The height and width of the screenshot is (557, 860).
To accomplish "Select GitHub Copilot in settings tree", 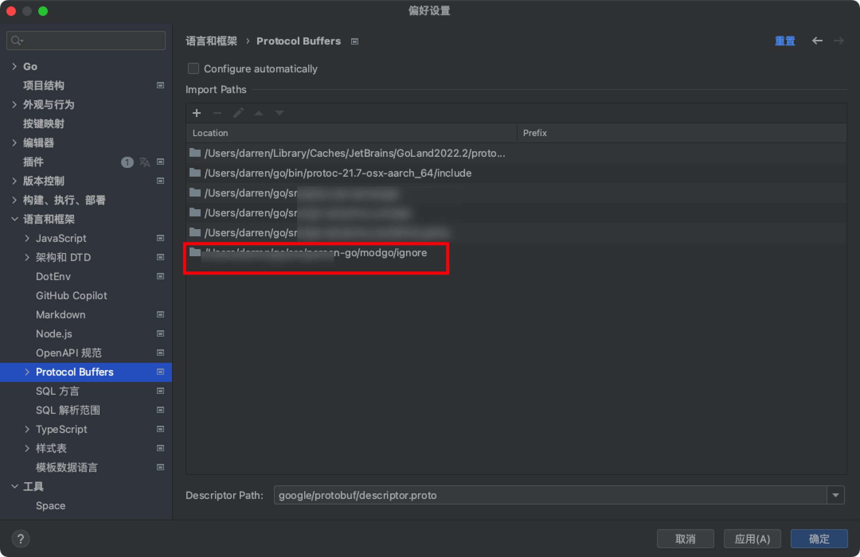I will (x=71, y=296).
